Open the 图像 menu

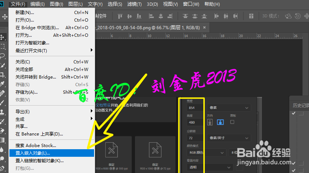tap(56, 4)
